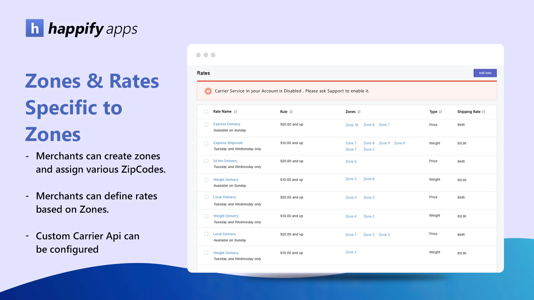
Task: Open Weight Delivery link in the Zone 4, Zone 2 row
Action: coord(226,216)
